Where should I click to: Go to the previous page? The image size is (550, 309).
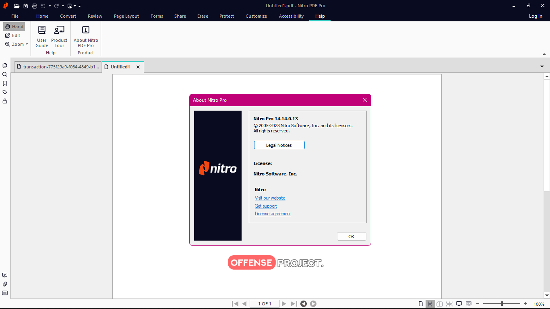244,304
